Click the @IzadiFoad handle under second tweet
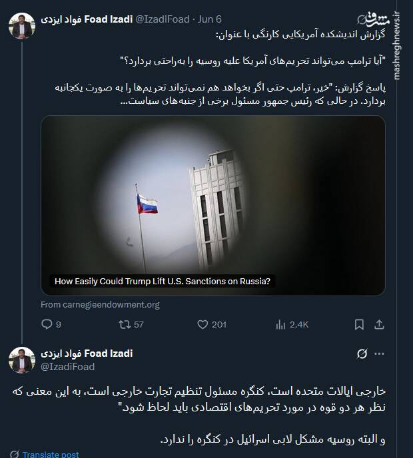 pos(68,367)
